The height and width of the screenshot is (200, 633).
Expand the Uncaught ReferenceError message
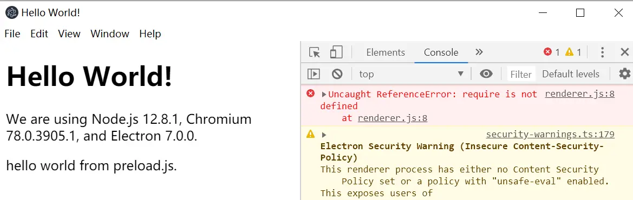tap(324, 95)
